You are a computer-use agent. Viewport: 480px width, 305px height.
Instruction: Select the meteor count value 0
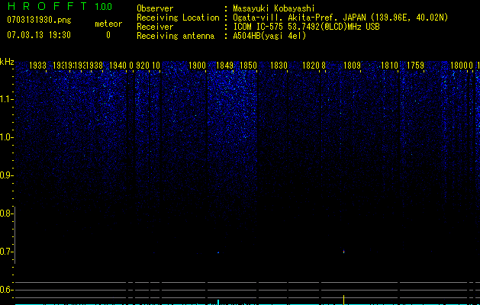point(108,35)
